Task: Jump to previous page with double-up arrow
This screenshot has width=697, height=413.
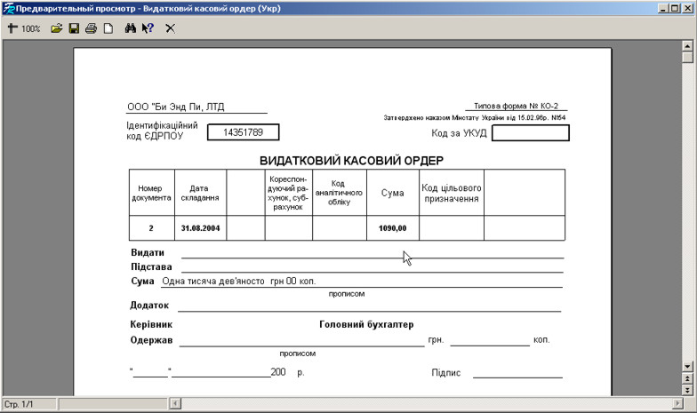Action: (687, 378)
